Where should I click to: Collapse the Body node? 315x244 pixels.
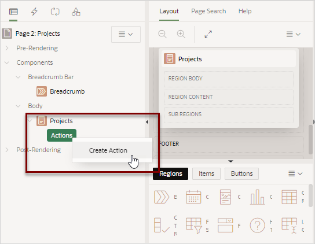[18, 106]
